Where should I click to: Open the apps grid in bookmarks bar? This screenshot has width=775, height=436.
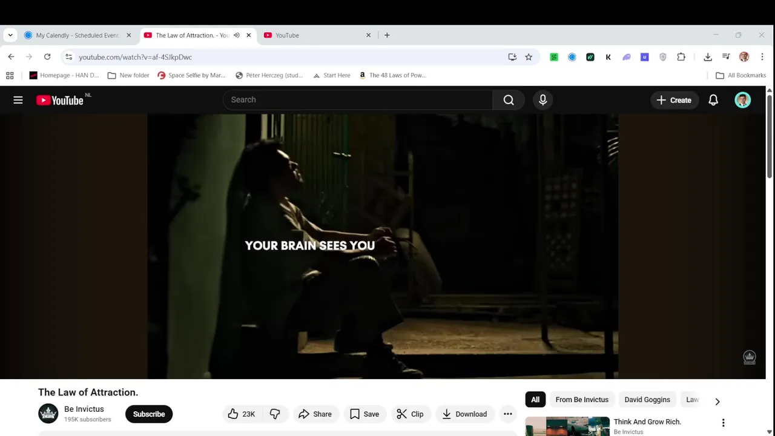[x=10, y=75]
